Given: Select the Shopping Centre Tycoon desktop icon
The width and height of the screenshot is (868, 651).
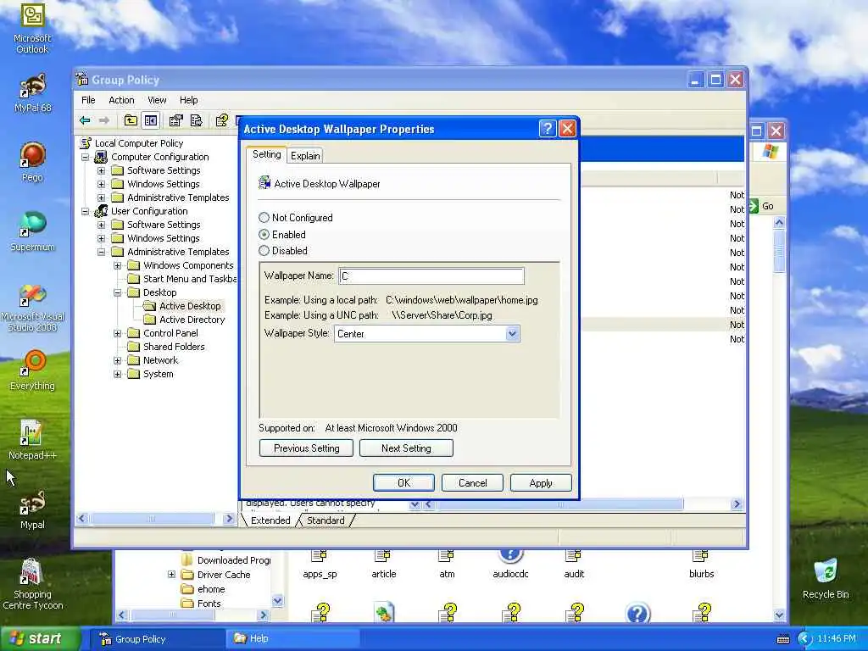Looking at the screenshot, I should point(32,583).
